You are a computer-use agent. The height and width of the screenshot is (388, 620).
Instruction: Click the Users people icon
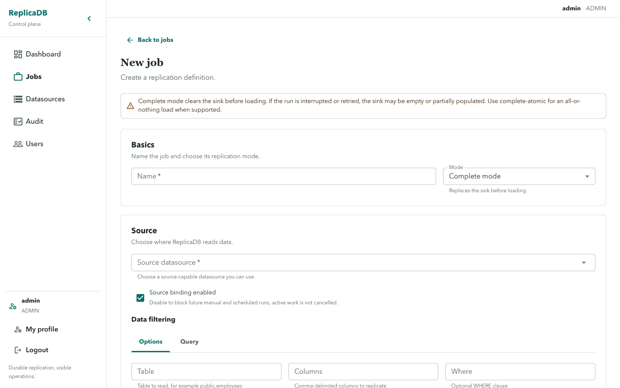pos(18,144)
